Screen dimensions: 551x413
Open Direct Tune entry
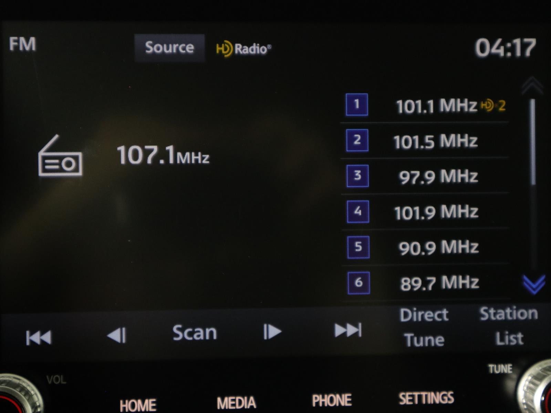[x=424, y=327]
